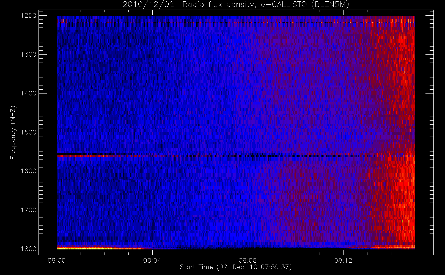Screen dimensions: 445x275
Task: Select the 1600 frequency tick label
Action: tap(29, 171)
